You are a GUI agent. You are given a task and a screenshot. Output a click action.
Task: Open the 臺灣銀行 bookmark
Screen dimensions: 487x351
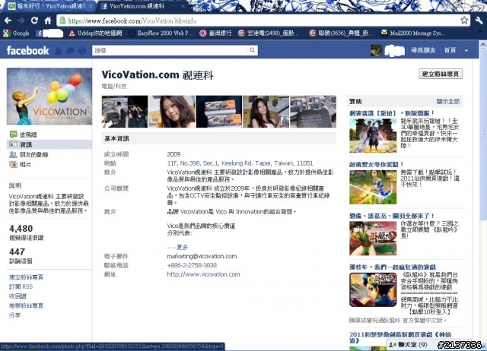215,33
